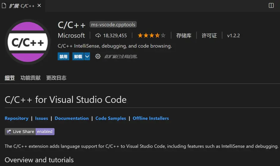Open the 存储库 repository link
280x166 pixels.
(x=184, y=36)
